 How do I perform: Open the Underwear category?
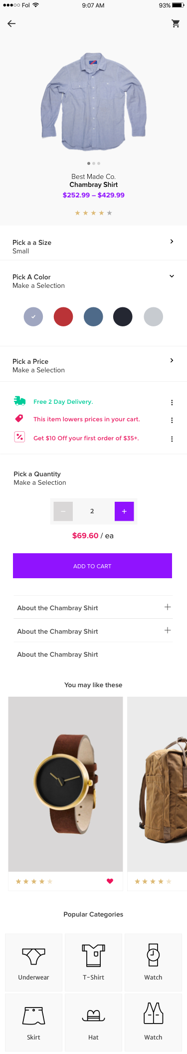34,962
